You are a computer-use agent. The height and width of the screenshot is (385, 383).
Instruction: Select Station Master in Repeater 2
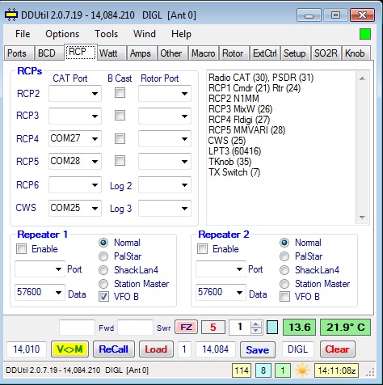tap(284, 284)
